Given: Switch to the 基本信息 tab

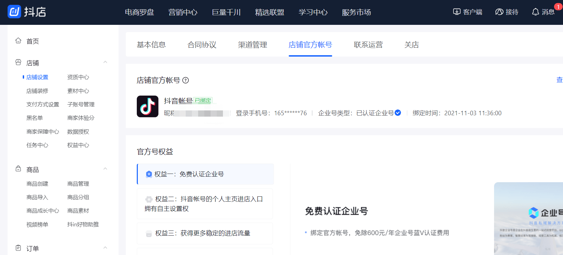Looking at the screenshot, I should coord(151,45).
